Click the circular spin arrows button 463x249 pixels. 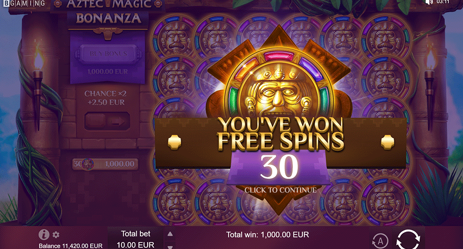pyautogui.click(x=408, y=240)
